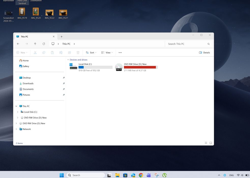Open Snipping Tool from taskbar
The width and height of the screenshot is (250, 178).
tap(157, 175)
